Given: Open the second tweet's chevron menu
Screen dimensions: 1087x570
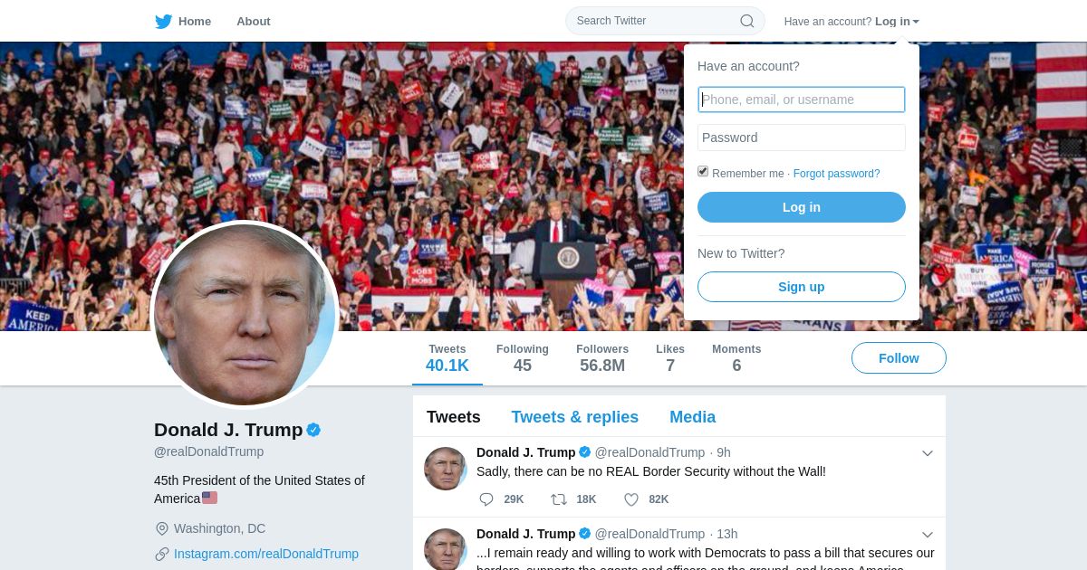Looking at the screenshot, I should coord(928,535).
